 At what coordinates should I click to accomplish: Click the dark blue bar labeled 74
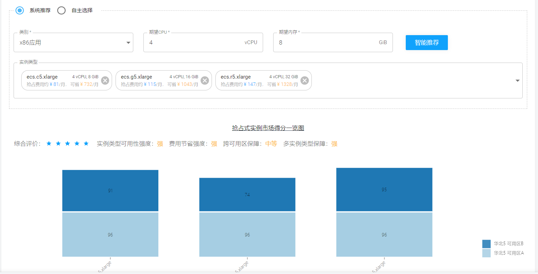click(x=247, y=194)
